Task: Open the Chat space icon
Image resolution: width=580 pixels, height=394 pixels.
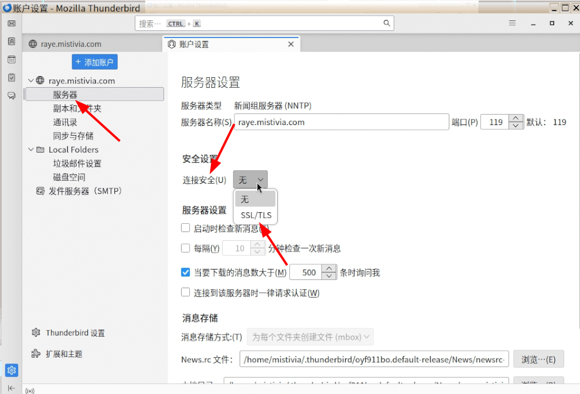Action: (x=12, y=95)
